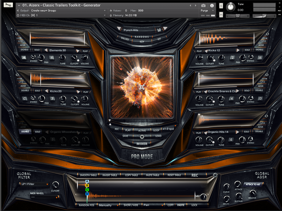Click the link icon above Elements 30 LFO
This screenshot has width=282, height=211.
click(x=17, y=34)
